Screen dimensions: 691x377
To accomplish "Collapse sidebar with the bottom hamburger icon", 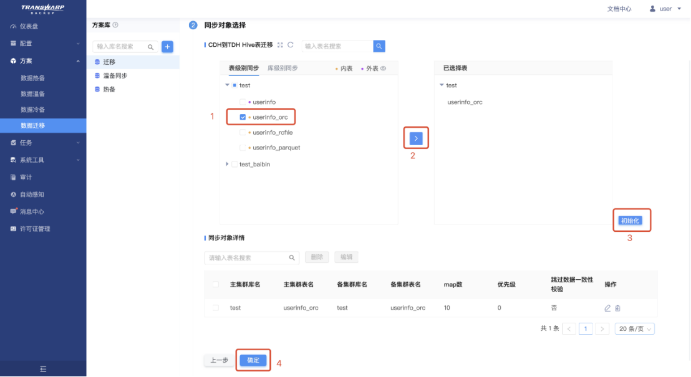I will click(43, 369).
